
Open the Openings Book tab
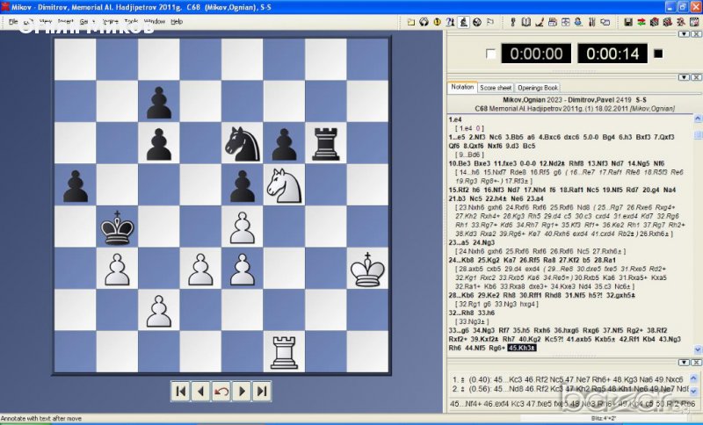tap(537, 88)
